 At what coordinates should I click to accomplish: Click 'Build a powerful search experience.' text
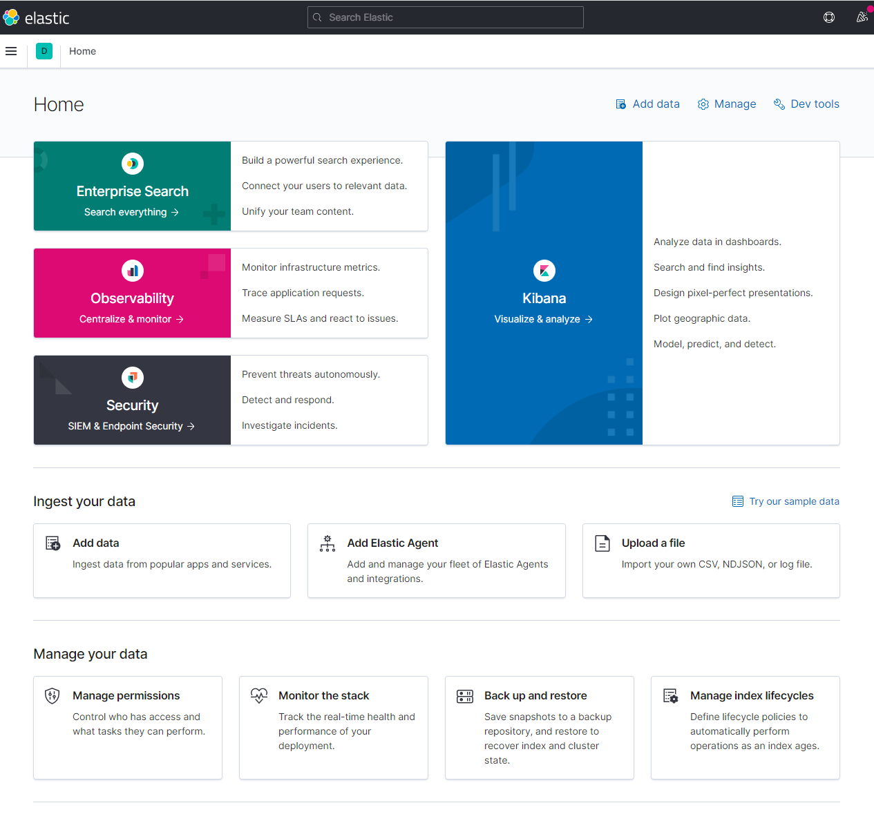click(322, 160)
